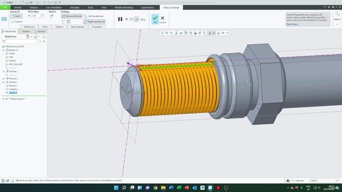
Task: Switch to the Model ribbon tab
Action: 18,7
